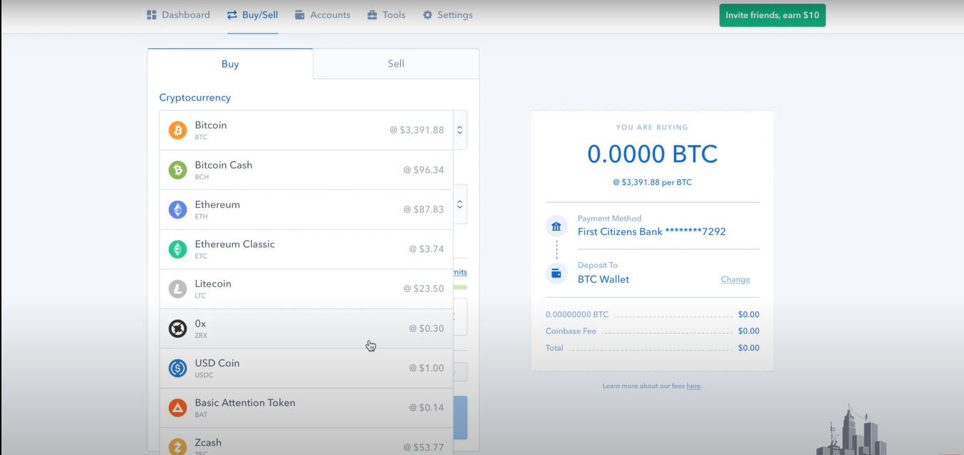Click the Tools briefcase icon

[373, 14]
